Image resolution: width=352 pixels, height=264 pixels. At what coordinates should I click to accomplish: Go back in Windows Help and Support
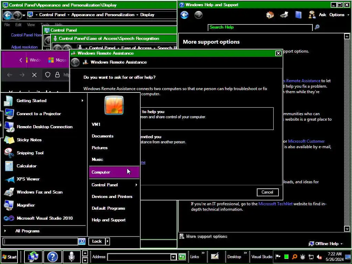pos(184,15)
